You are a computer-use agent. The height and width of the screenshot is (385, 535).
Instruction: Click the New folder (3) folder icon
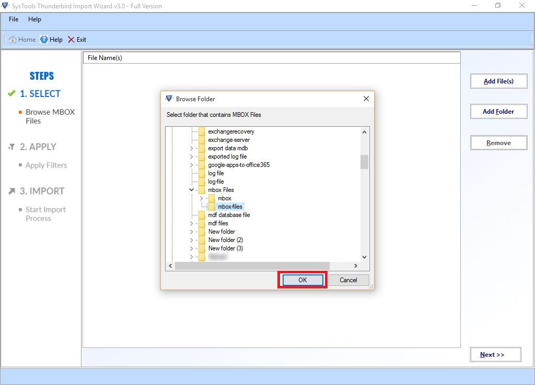(x=202, y=248)
